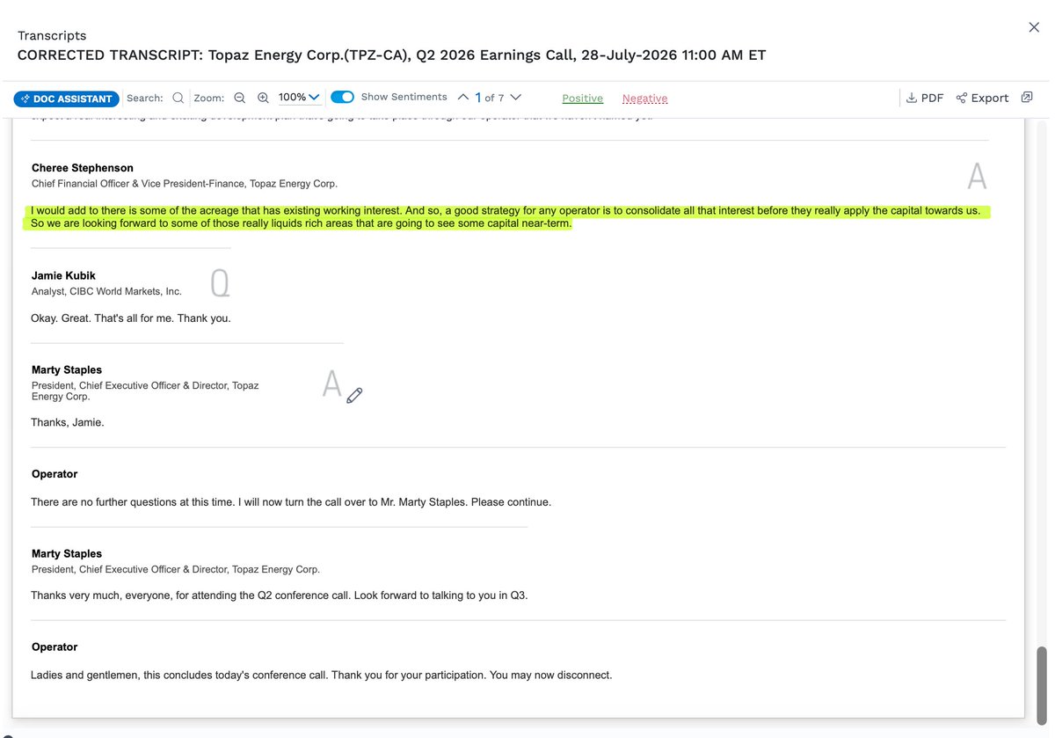Click the A marker beside Cheree Stephenson
The width and height of the screenshot is (1055, 738).
pyautogui.click(x=977, y=176)
